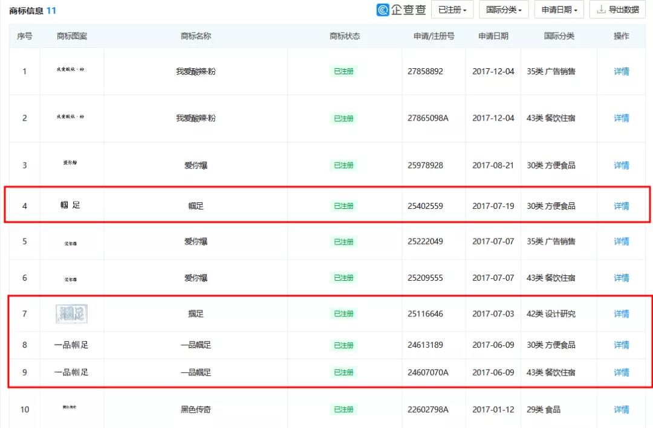
Task: Click the 导出数据 export button
Action: 617,10
